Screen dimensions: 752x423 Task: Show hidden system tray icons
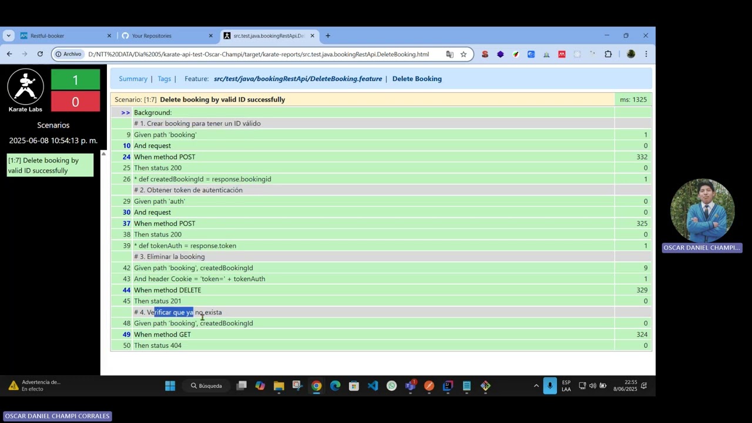536,386
